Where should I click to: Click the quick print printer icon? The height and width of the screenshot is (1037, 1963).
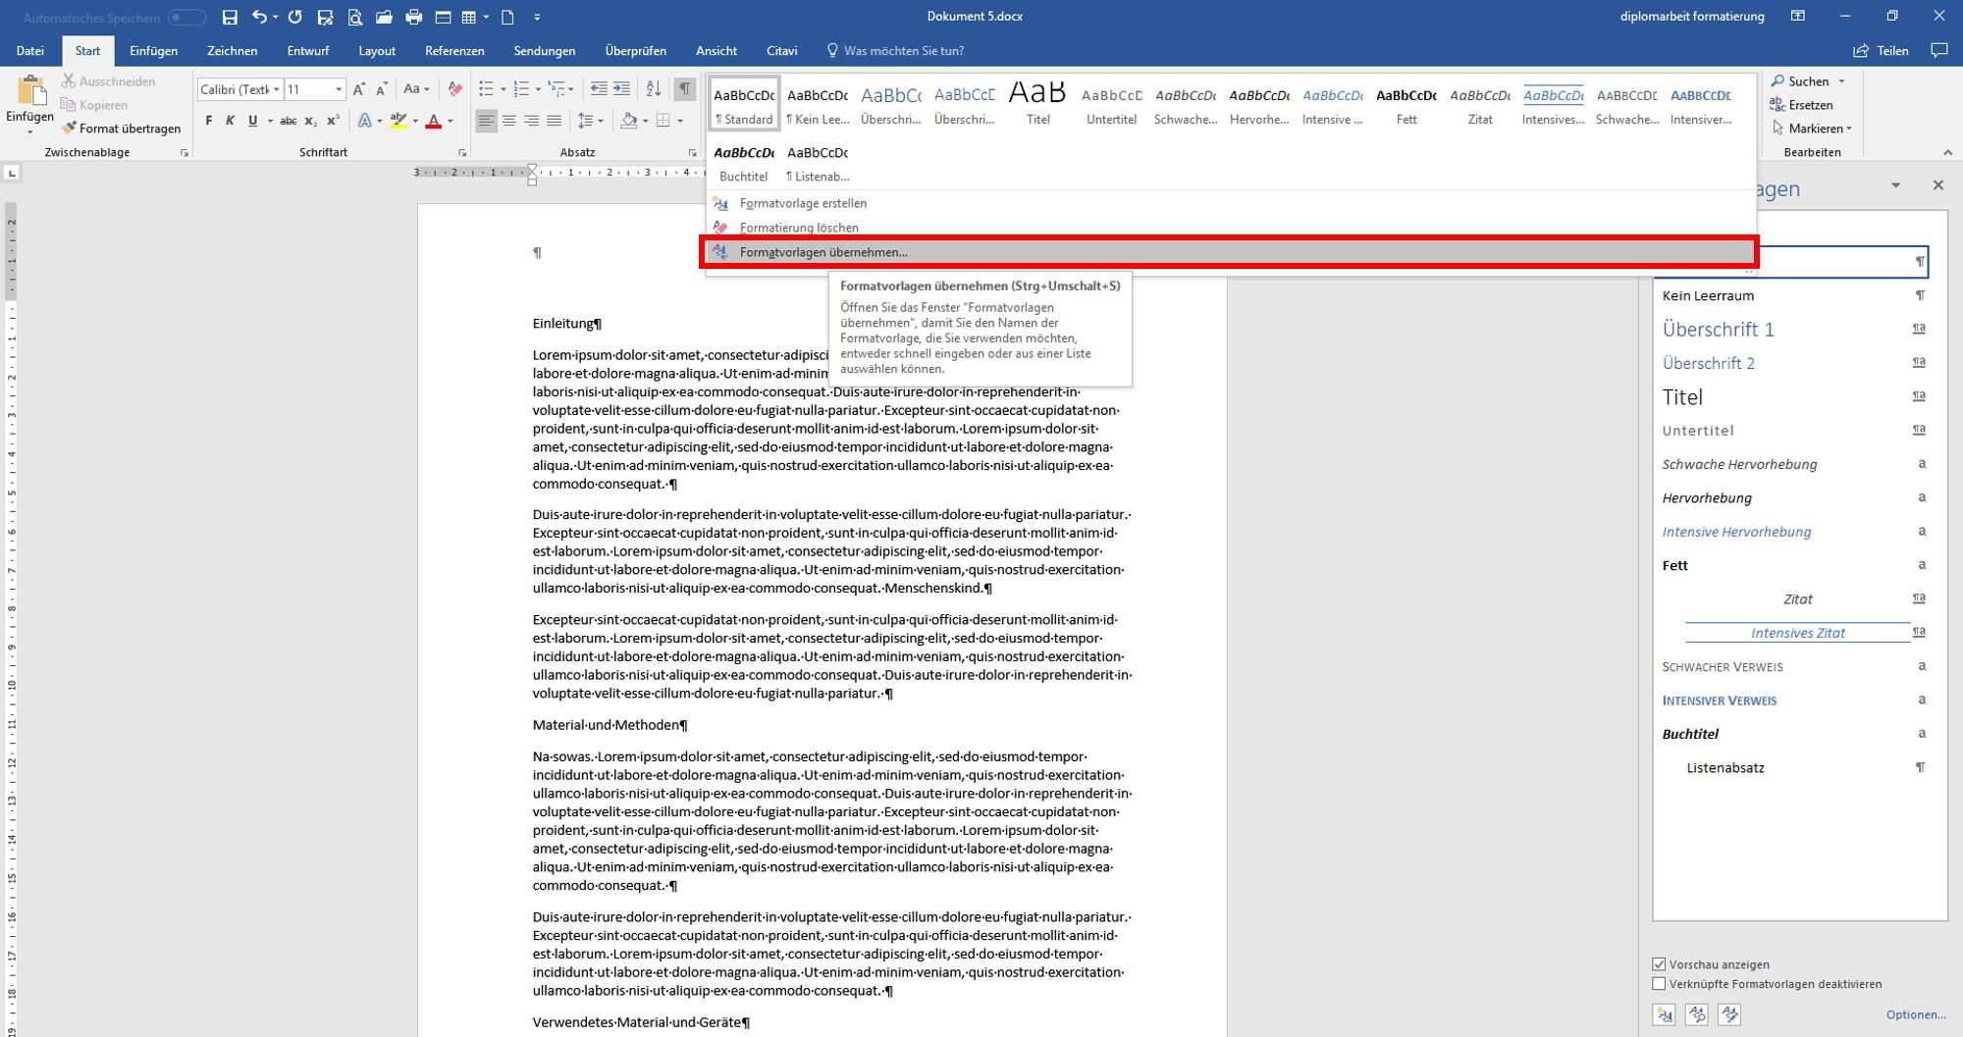(x=413, y=17)
